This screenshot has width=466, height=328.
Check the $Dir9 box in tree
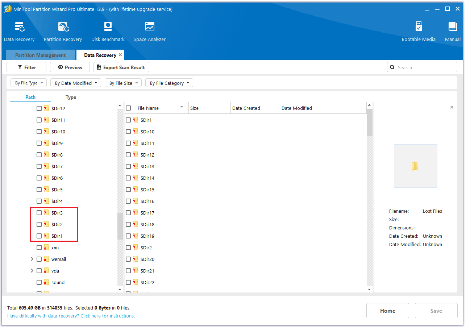pyautogui.click(x=39, y=143)
